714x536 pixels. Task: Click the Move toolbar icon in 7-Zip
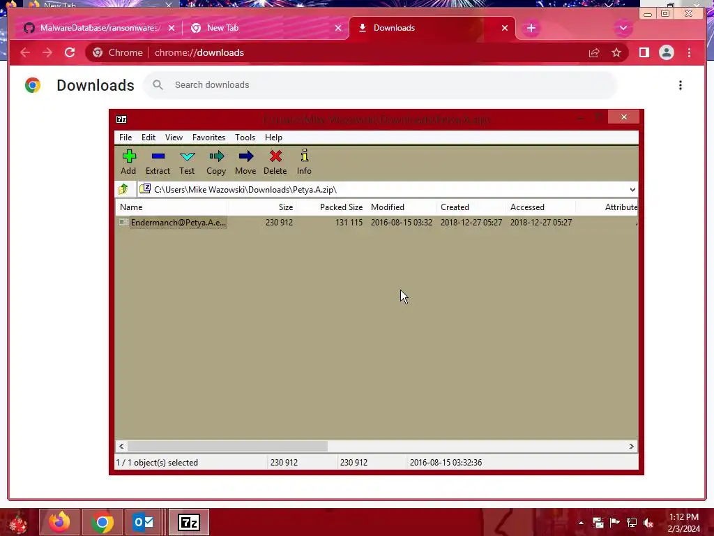[245, 162]
